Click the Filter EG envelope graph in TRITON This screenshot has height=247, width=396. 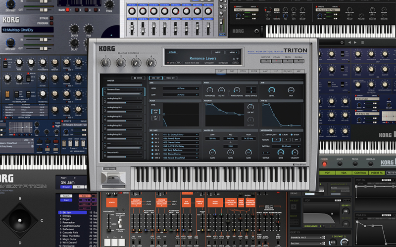click(225, 115)
